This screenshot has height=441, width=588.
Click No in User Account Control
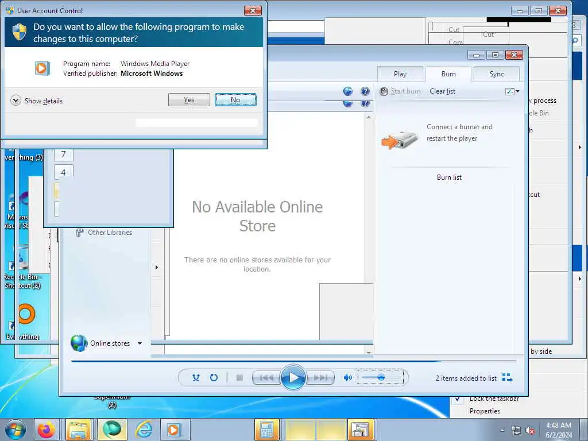coord(235,100)
